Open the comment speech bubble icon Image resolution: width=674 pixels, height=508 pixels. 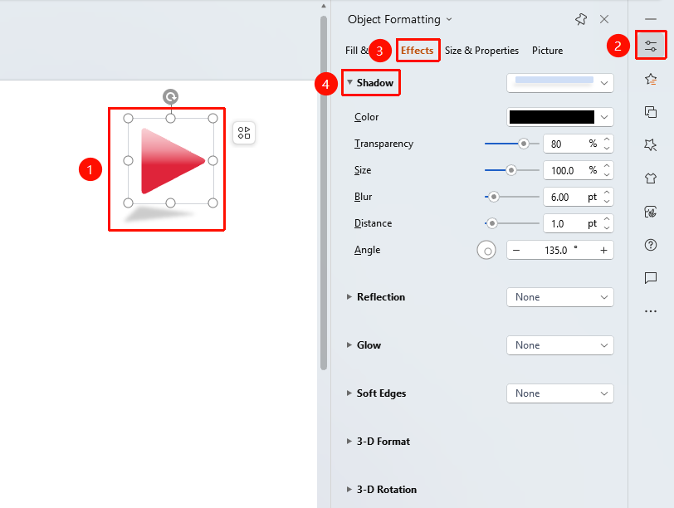point(651,278)
